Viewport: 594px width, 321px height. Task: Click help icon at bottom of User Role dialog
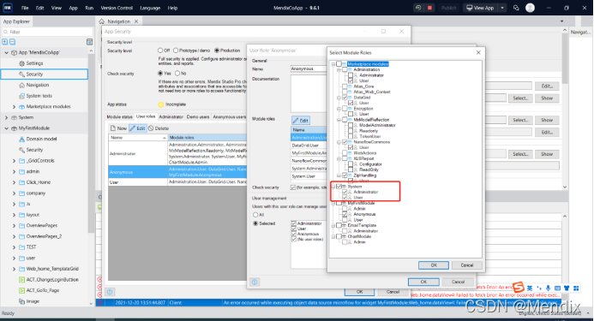255,282
